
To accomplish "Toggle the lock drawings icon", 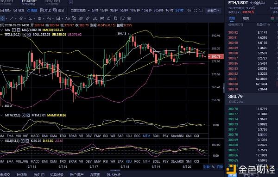I will pos(109,18).
